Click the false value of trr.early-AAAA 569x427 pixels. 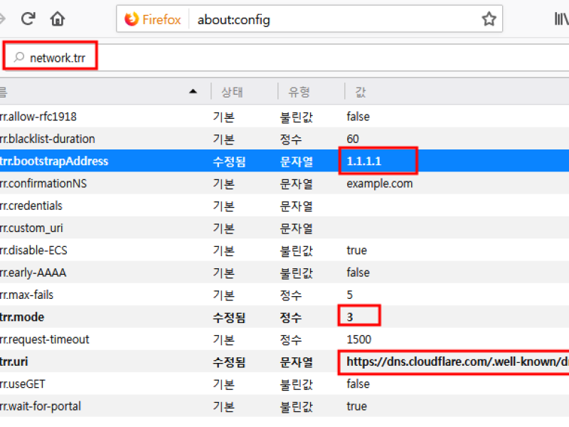click(358, 273)
